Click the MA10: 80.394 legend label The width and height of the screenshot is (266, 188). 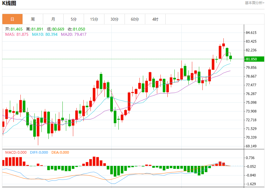coord(45,34)
